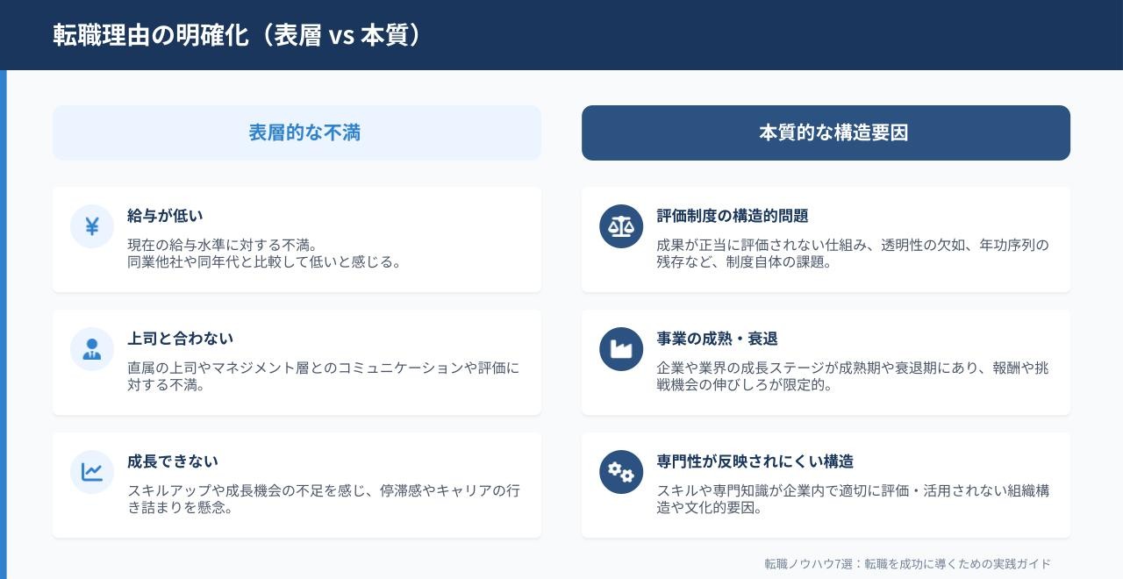1123x579 pixels.
Task: Toggle the 本質的な構造要因 column header
Action: coord(826,132)
